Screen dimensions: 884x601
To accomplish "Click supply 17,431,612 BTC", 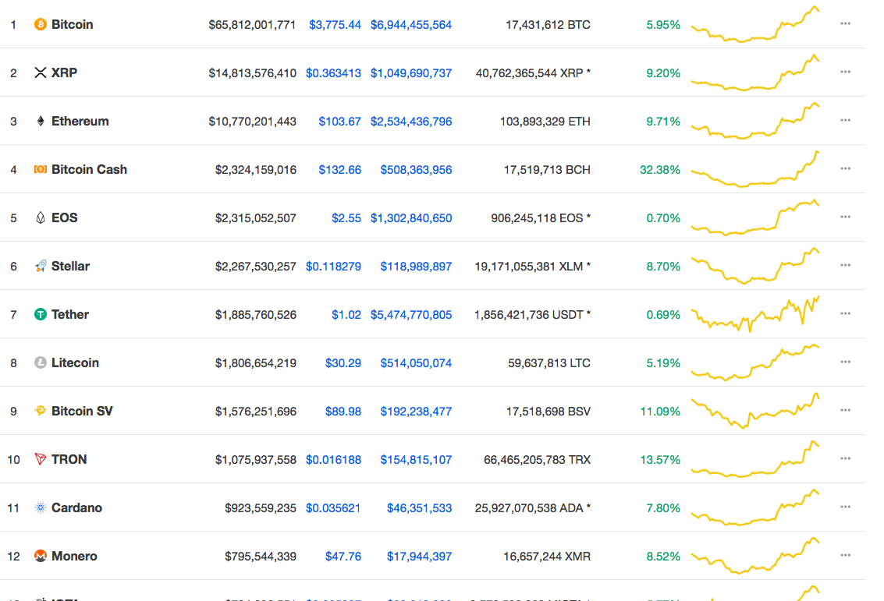I will click(548, 25).
